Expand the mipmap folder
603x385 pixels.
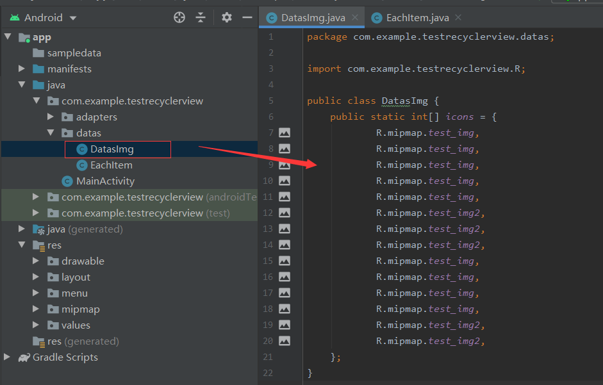pyautogui.click(x=35, y=309)
